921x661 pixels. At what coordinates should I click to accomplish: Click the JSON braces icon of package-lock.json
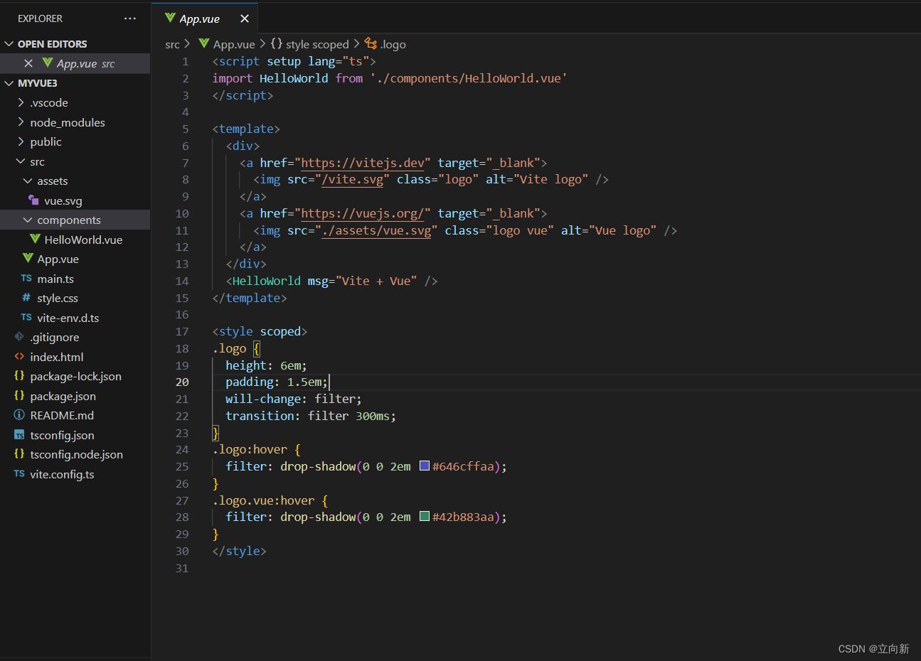pyautogui.click(x=19, y=375)
